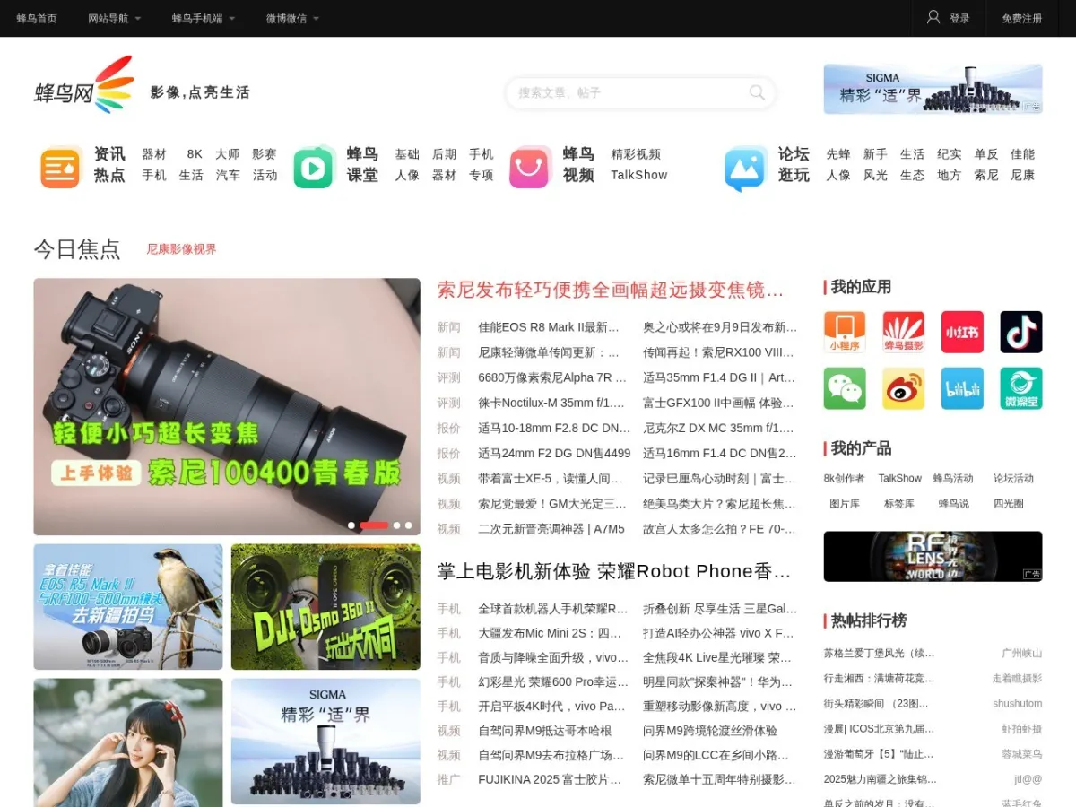Open headline 索尼发布轻巧便携全画幅超远摄变焦镜
The width and height of the screenshot is (1076, 807).
[x=611, y=290]
